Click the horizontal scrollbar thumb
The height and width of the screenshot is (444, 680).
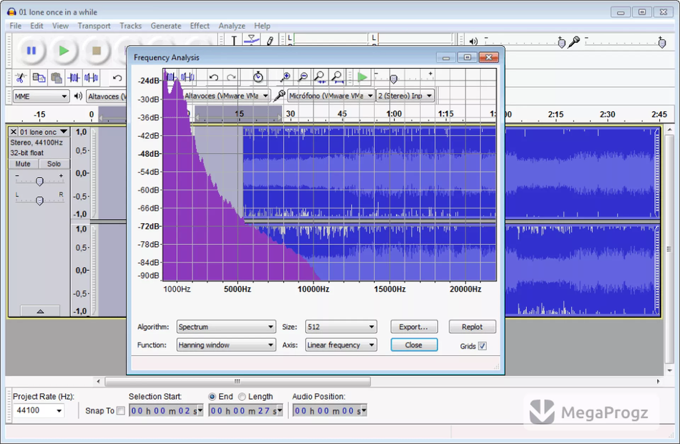(238, 381)
